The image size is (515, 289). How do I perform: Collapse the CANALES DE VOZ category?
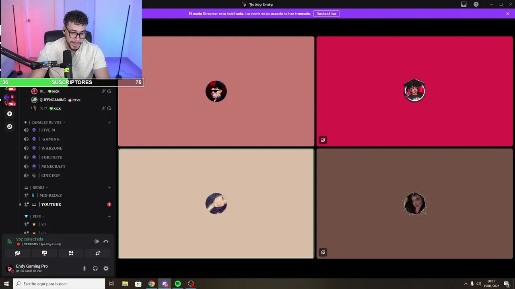[47, 122]
